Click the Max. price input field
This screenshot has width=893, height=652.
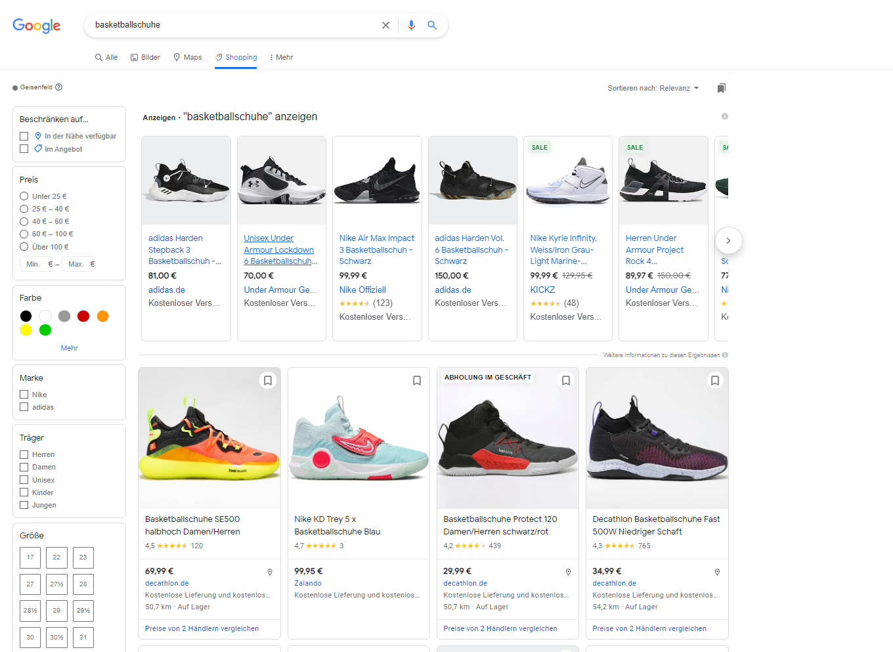(79, 264)
